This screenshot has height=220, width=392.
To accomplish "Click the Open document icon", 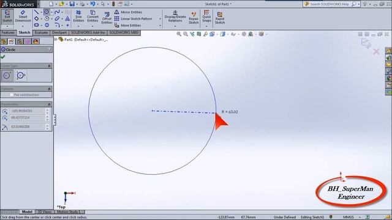I will coord(61,4).
